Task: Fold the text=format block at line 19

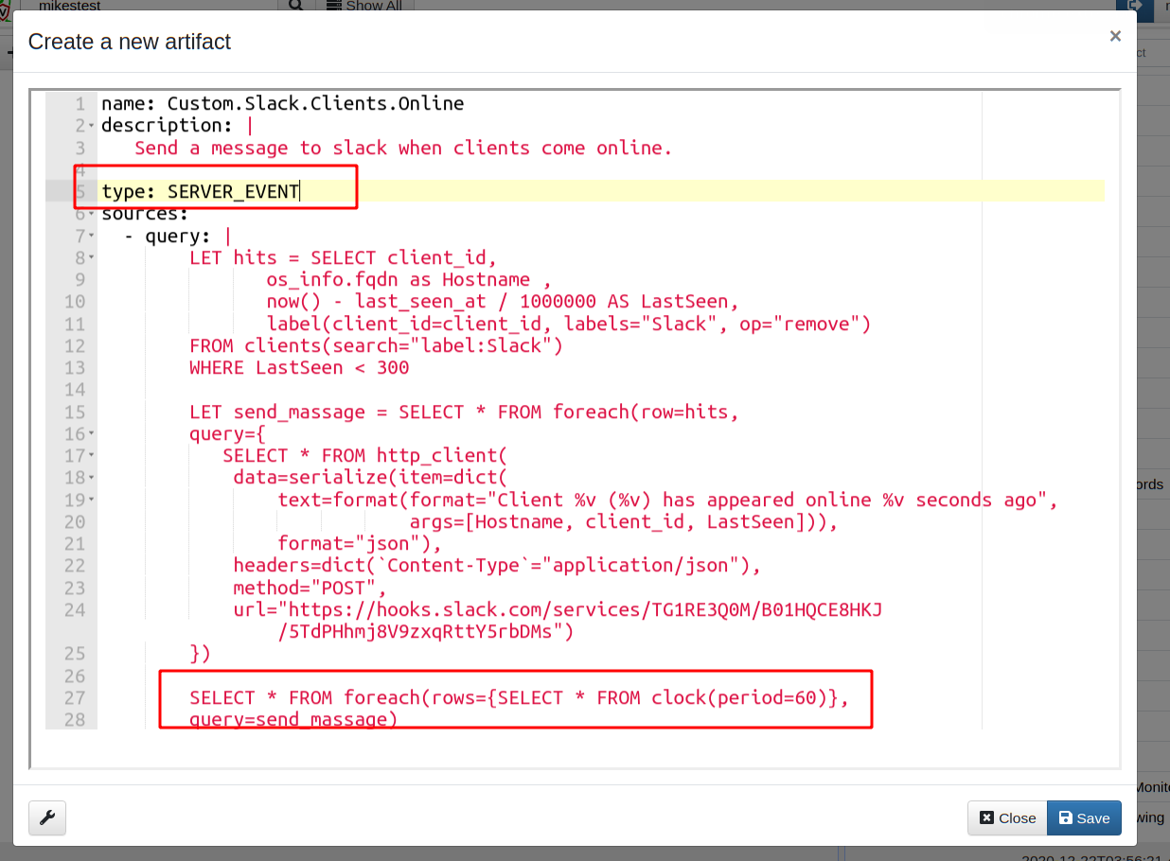Action: [x=91, y=500]
